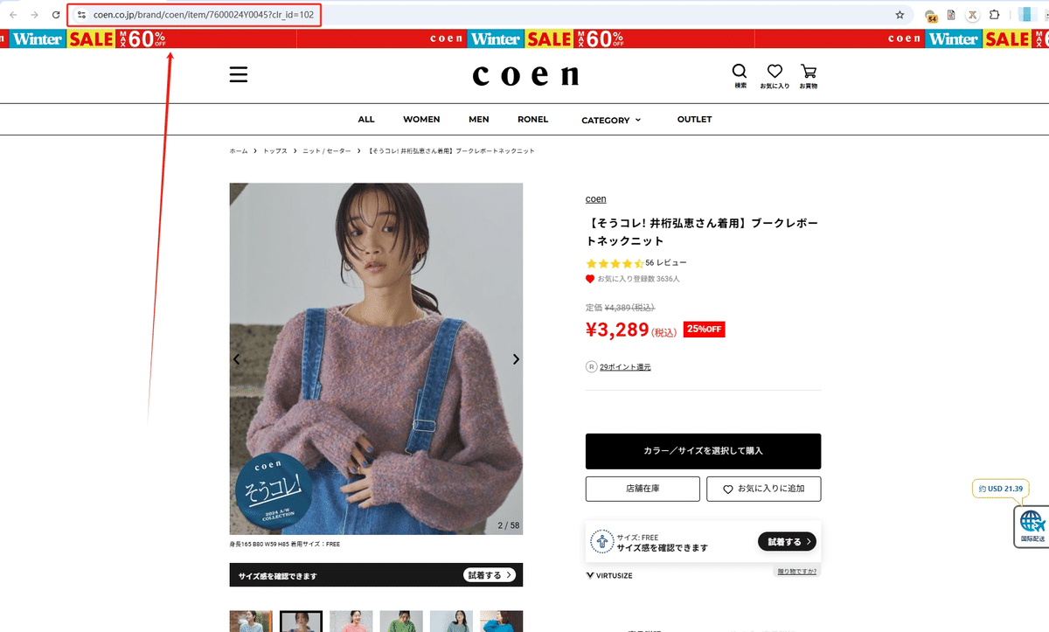Click the coen brand link
Screen dimensions: 1049x632
(596, 199)
